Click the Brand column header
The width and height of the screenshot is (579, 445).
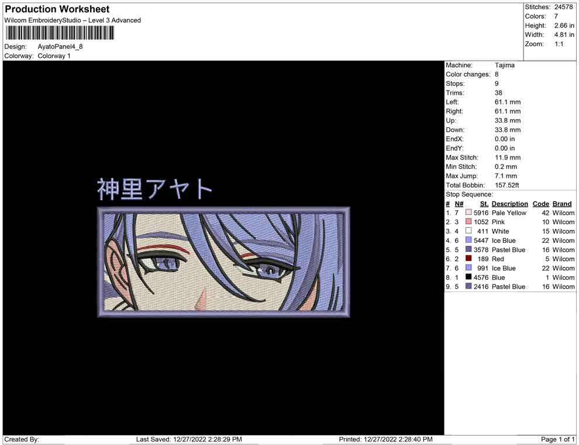tap(562, 204)
